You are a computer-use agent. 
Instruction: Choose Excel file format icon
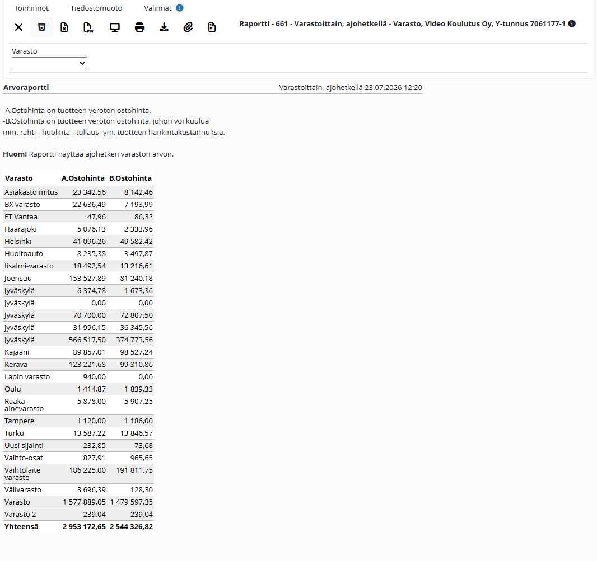(x=64, y=27)
